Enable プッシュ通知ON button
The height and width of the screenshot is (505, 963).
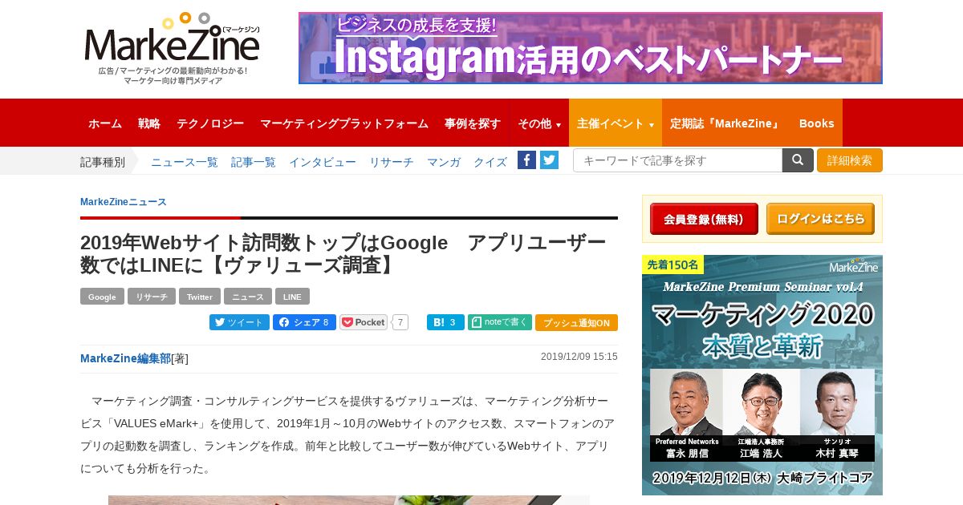click(x=576, y=322)
